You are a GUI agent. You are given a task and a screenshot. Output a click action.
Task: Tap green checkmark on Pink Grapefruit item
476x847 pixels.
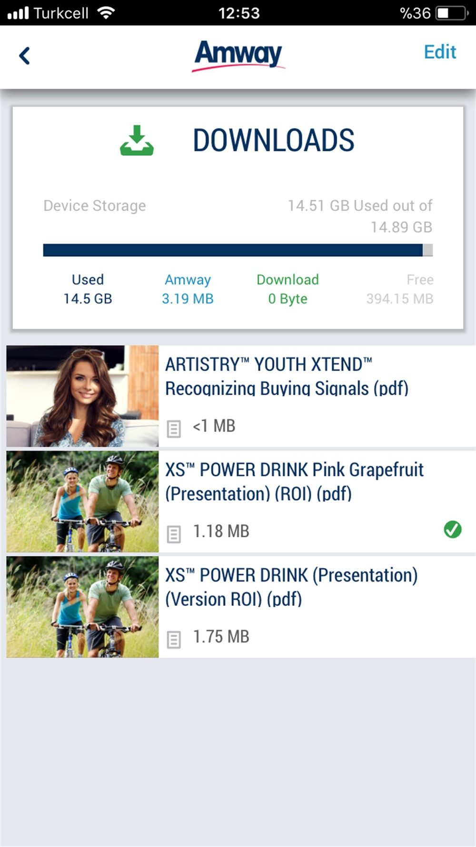pos(452,529)
